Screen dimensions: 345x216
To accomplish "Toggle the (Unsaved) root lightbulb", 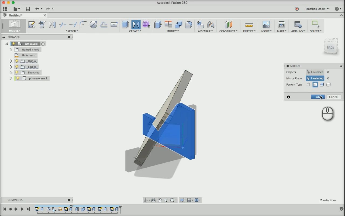I will (13, 44).
